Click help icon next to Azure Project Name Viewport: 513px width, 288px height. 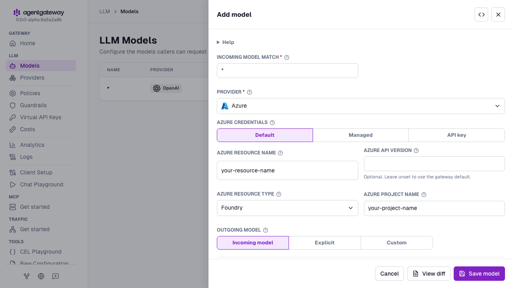424,194
